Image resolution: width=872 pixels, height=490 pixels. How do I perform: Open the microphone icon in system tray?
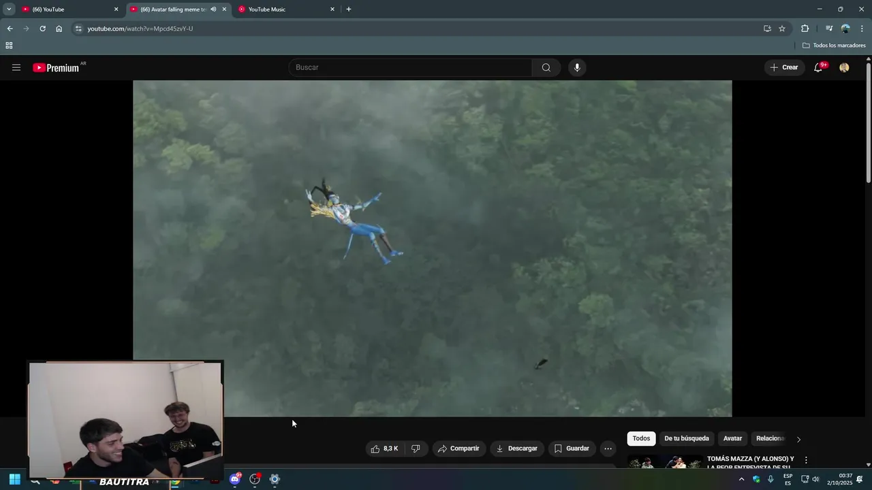(770, 479)
